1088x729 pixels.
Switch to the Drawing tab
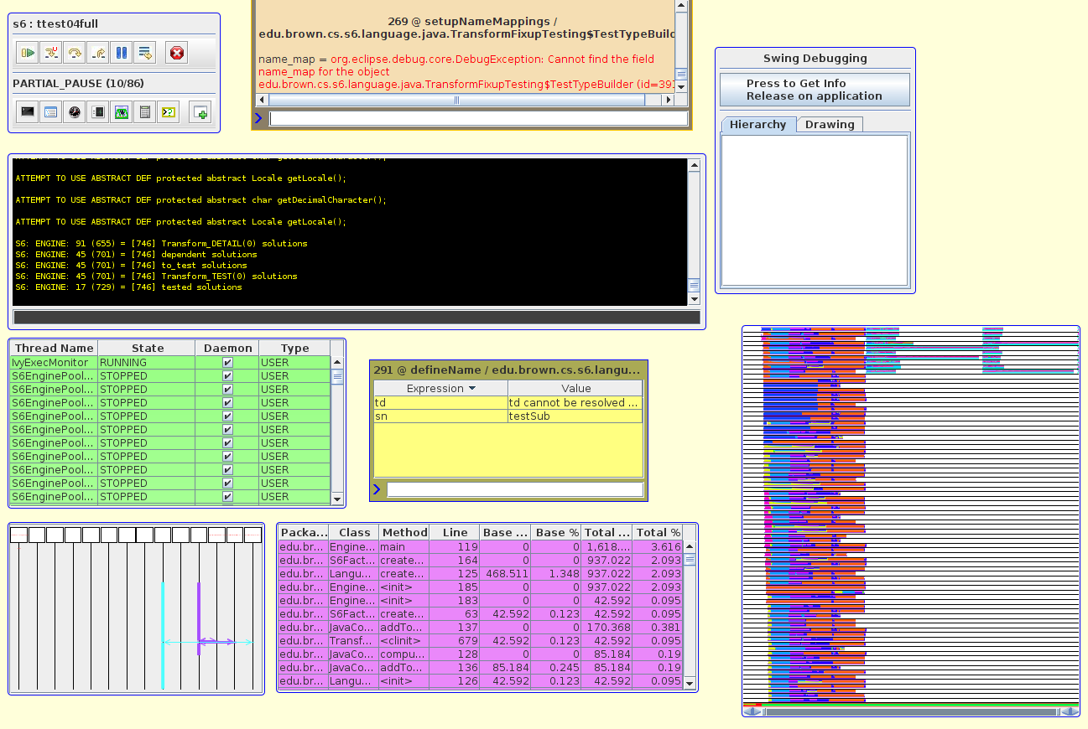tap(830, 124)
